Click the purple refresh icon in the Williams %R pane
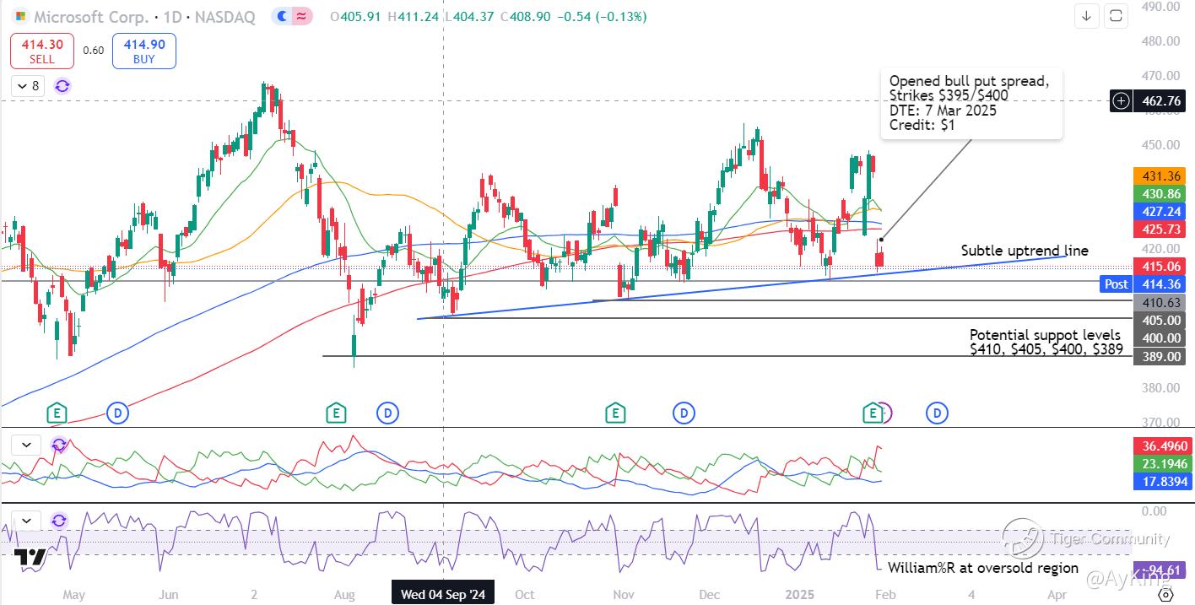Image resolution: width=1195 pixels, height=605 pixels. pyautogui.click(x=58, y=521)
